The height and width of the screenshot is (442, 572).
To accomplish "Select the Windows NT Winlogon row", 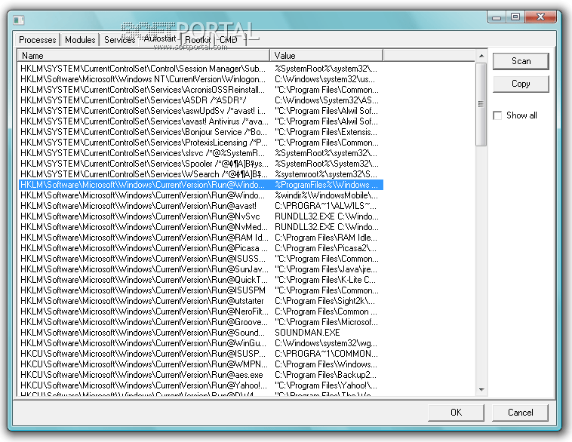I will (201, 79).
